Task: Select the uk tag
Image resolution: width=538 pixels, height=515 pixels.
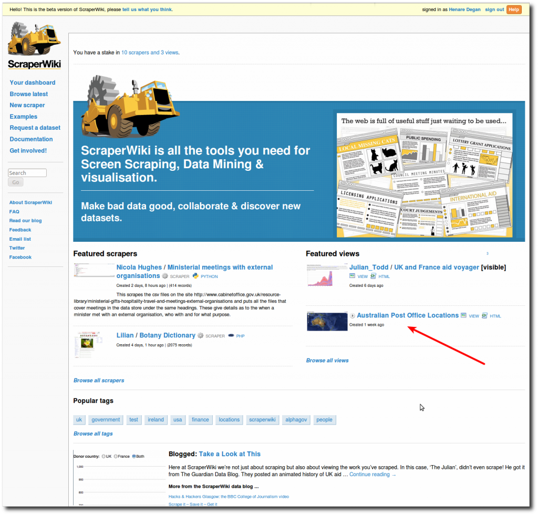Action: pyautogui.click(x=79, y=420)
